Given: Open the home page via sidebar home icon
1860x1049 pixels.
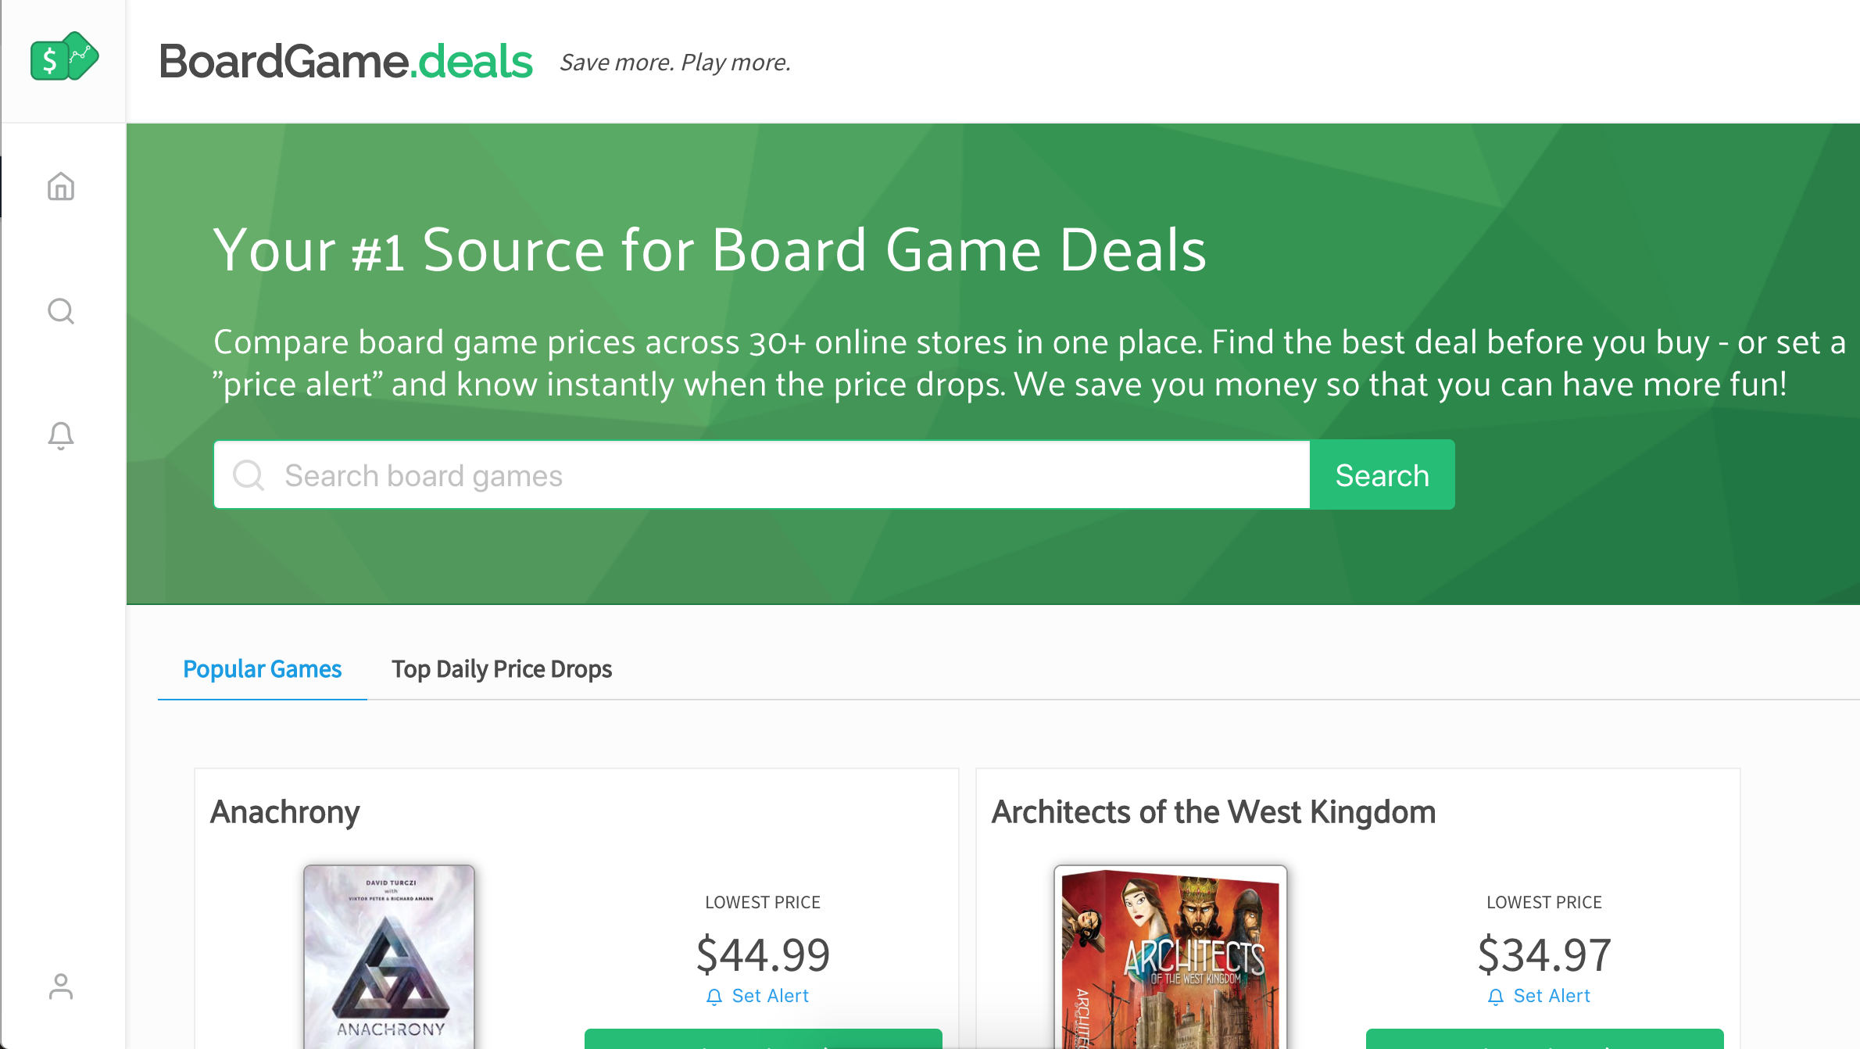Looking at the screenshot, I should click(60, 187).
